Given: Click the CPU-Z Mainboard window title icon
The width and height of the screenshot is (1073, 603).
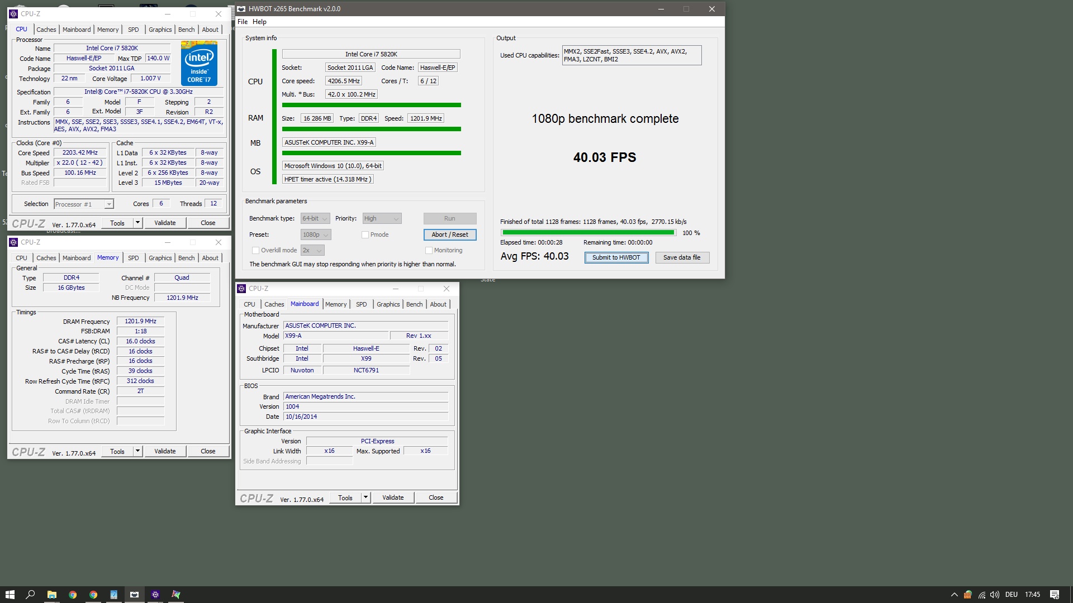Looking at the screenshot, I should click(x=241, y=289).
